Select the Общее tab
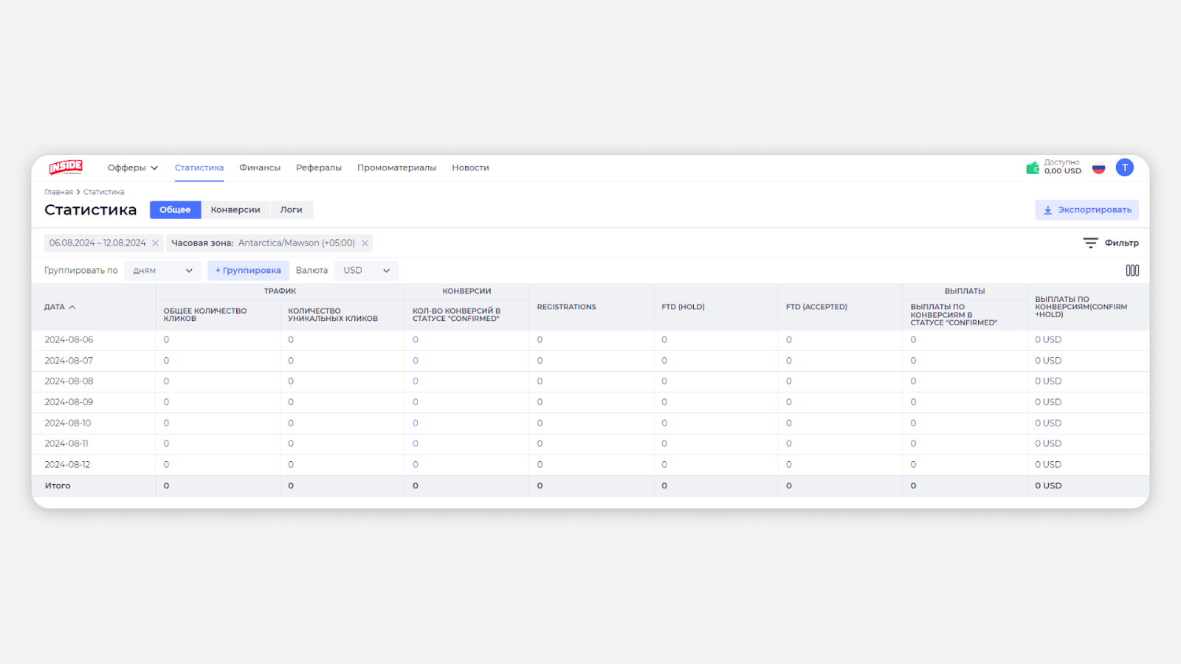Viewport: 1181px width, 664px height. (175, 210)
